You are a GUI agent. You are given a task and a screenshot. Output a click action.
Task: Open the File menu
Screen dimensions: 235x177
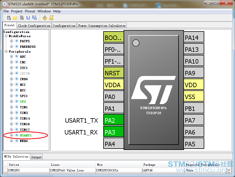(x=6, y=11)
